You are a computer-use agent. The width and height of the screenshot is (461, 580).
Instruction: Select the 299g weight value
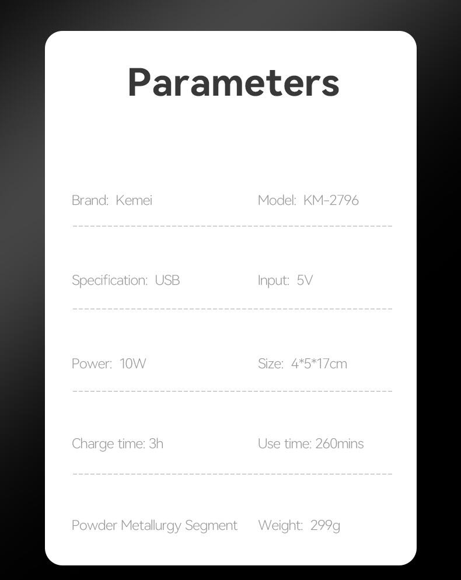pyautogui.click(x=325, y=525)
